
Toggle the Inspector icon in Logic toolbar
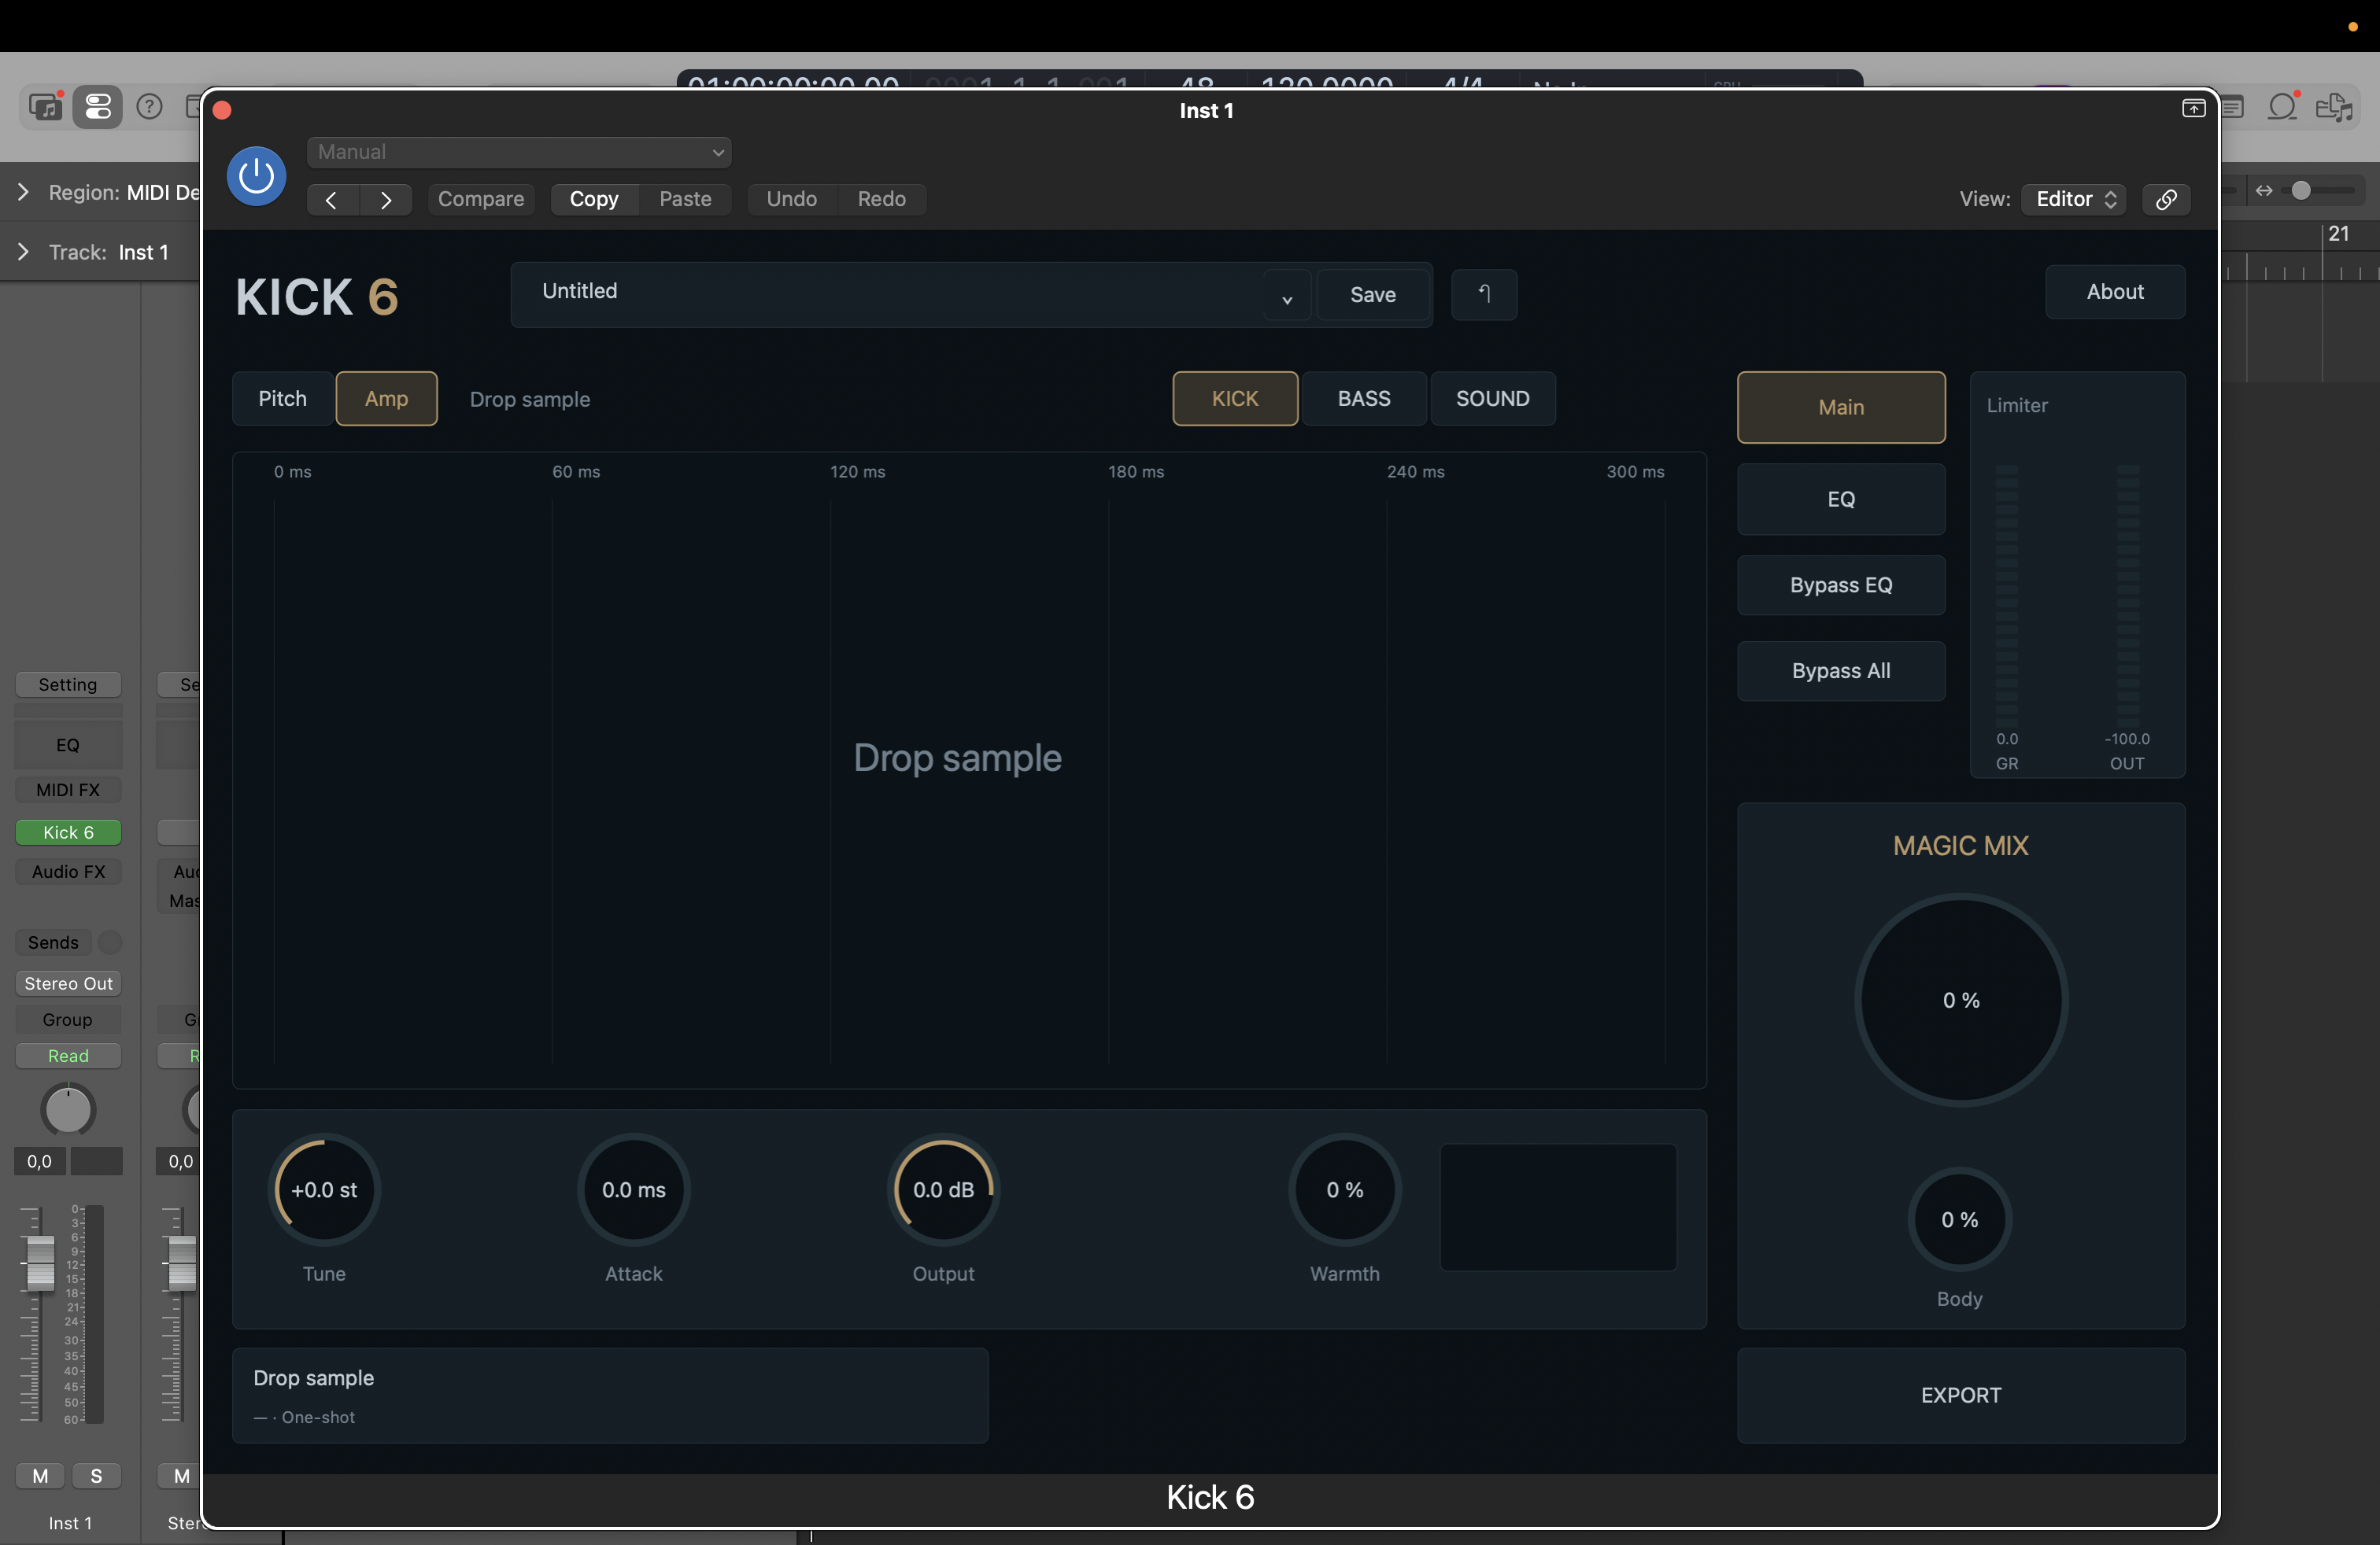click(97, 106)
